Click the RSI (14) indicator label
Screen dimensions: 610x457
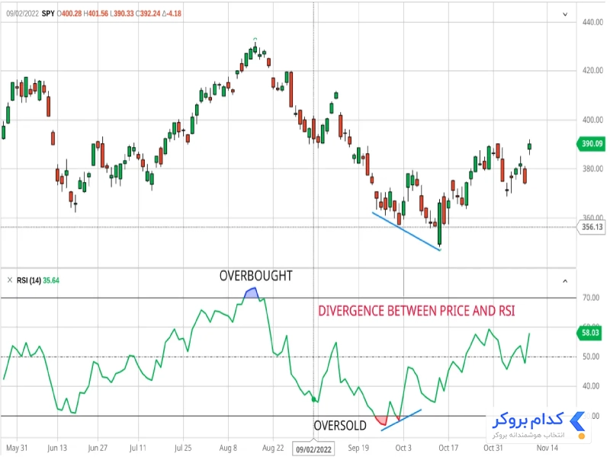point(29,280)
